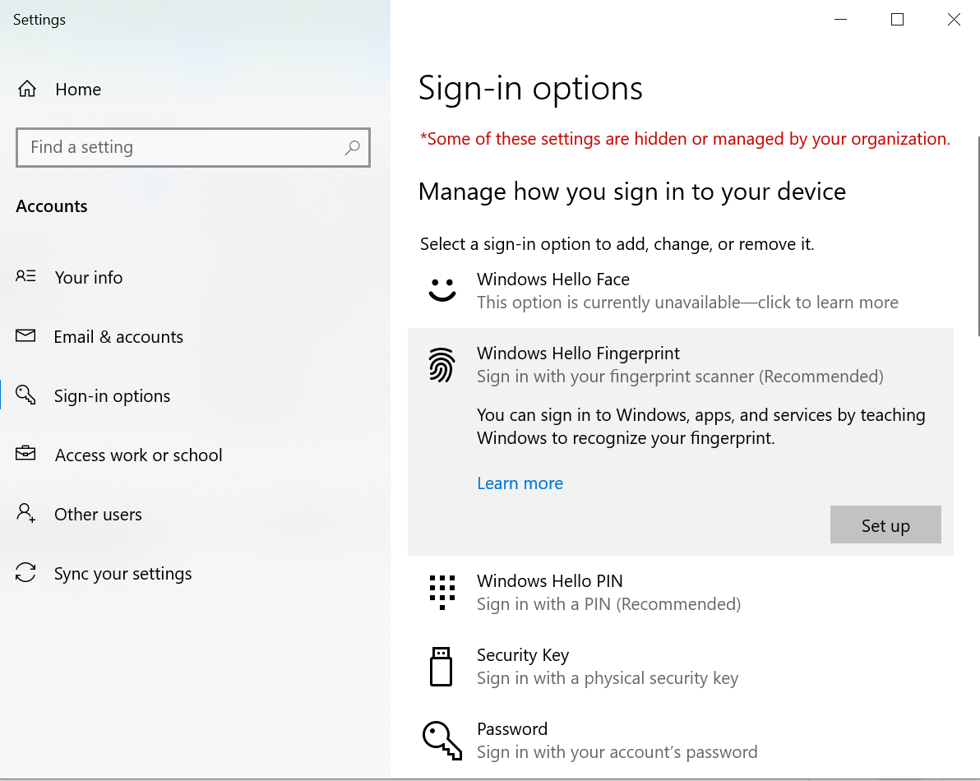This screenshot has height=781, width=980.
Task: Collapse the Windows Hello Fingerprint option
Action: tap(681, 365)
